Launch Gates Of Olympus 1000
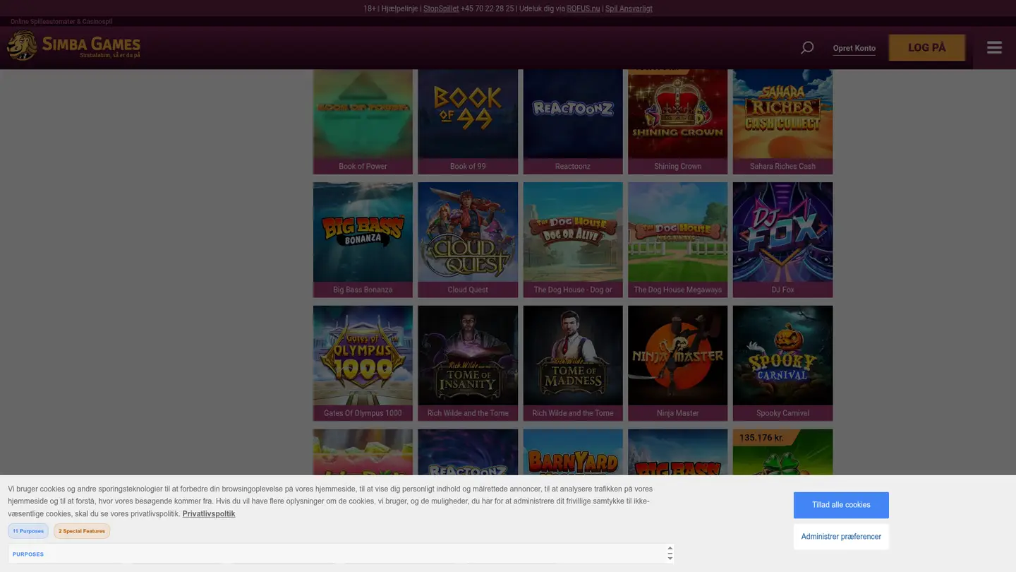This screenshot has height=572, width=1016. [x=363, y=363]
